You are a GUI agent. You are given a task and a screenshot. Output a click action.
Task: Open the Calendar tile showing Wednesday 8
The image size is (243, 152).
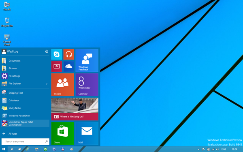tap(87, 85)
